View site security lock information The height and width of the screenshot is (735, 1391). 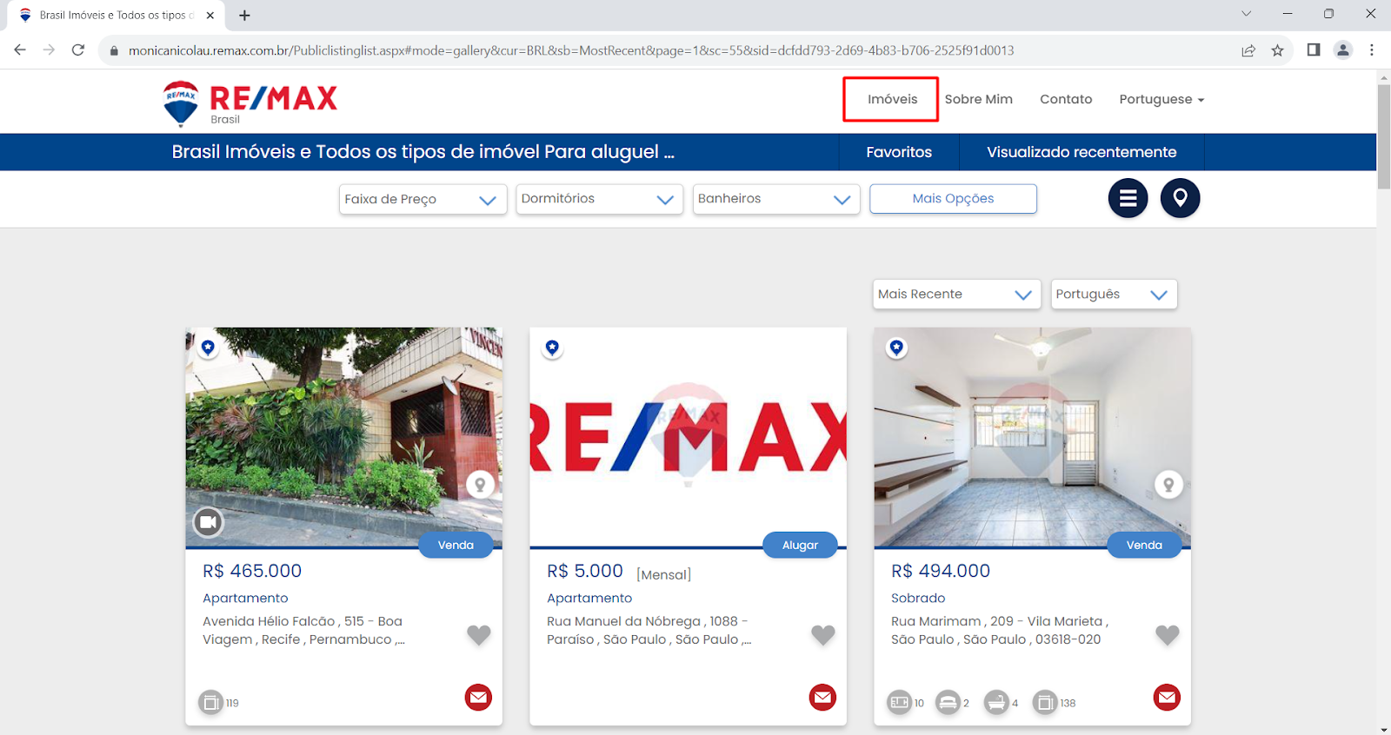coord(114,50)
